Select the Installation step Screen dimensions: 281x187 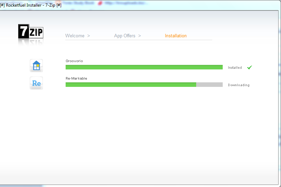pos(176,36)
